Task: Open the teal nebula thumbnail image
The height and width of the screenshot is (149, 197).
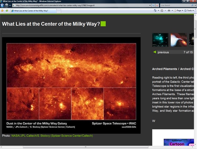Action: tap(160, 40)
